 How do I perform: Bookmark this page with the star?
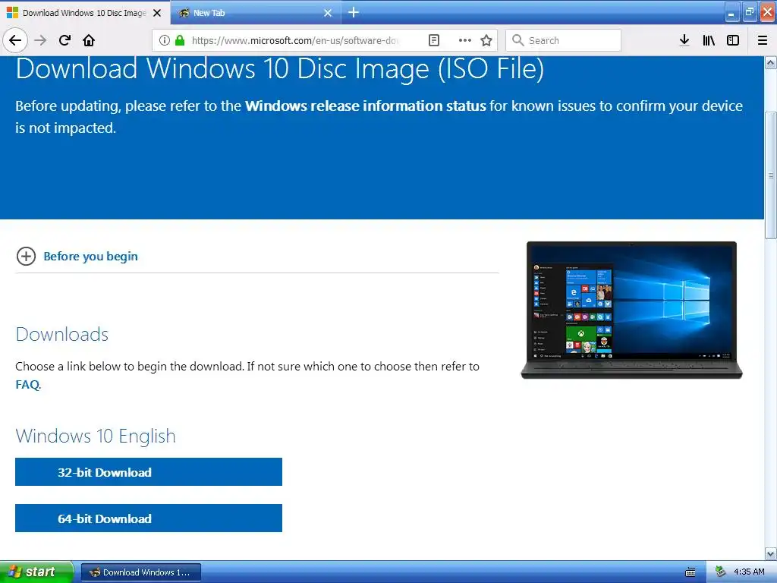tap(486, 40)
